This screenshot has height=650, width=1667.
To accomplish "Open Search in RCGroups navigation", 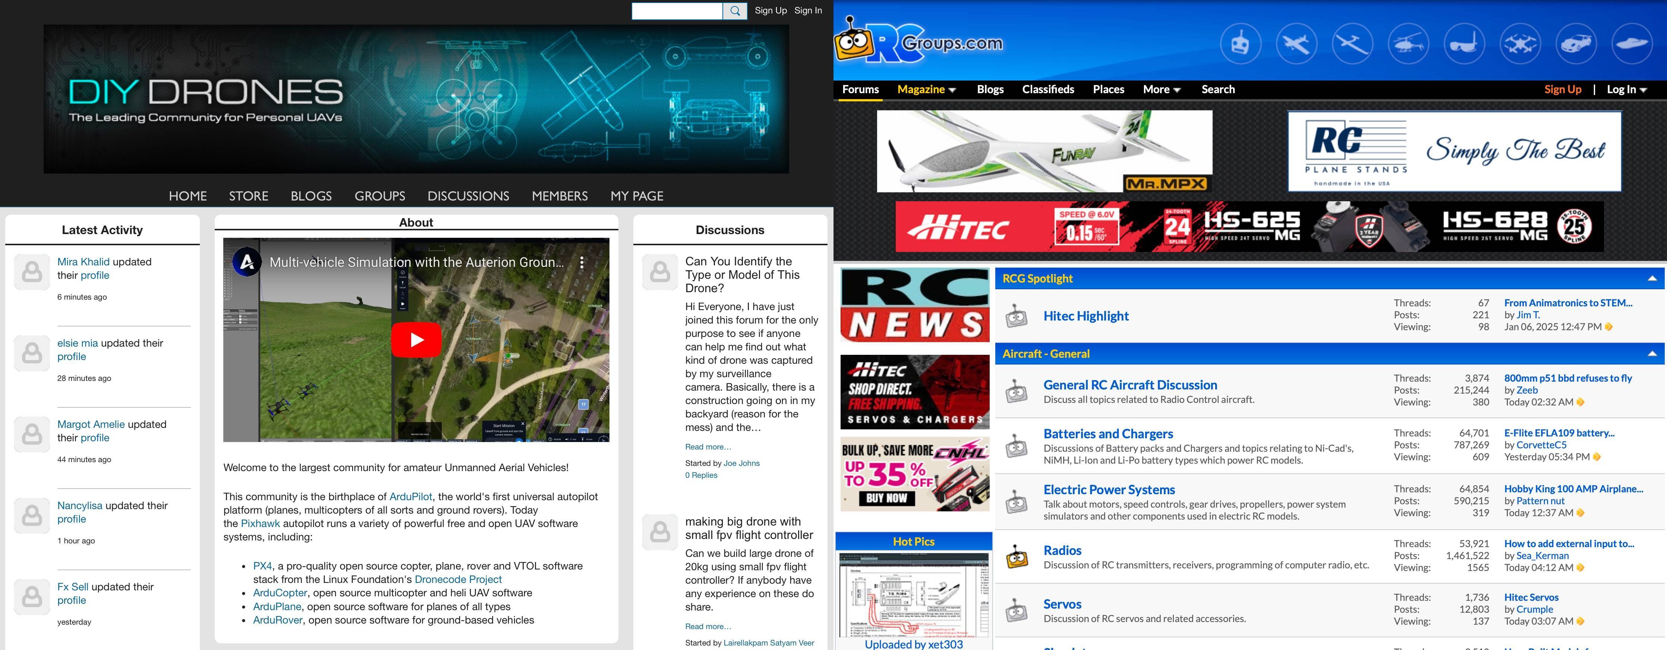I will pyautogui.click(x=1218, y=89).
